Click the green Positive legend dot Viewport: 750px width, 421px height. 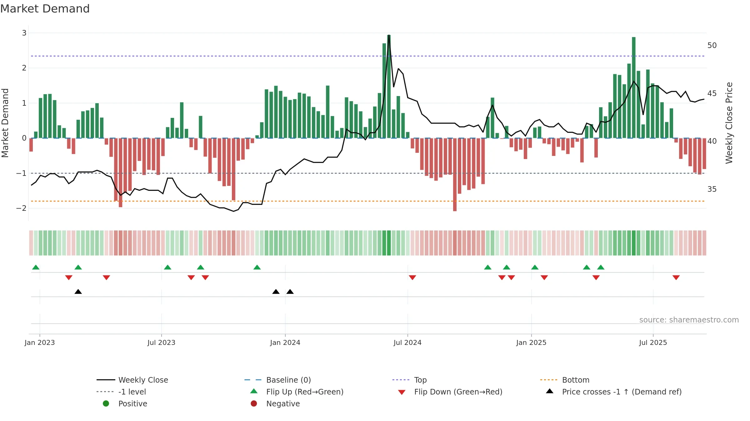(106, 404)
